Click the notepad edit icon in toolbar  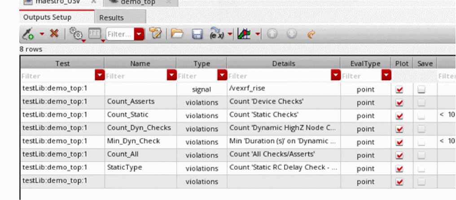coord(155,34)
